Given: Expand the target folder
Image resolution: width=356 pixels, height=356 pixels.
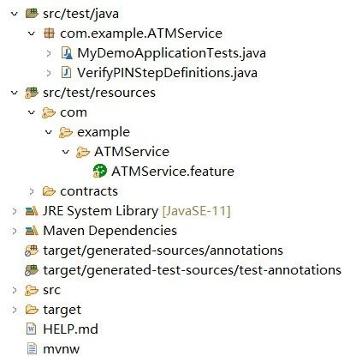Looking at the screenshot, I should point(15,310).
